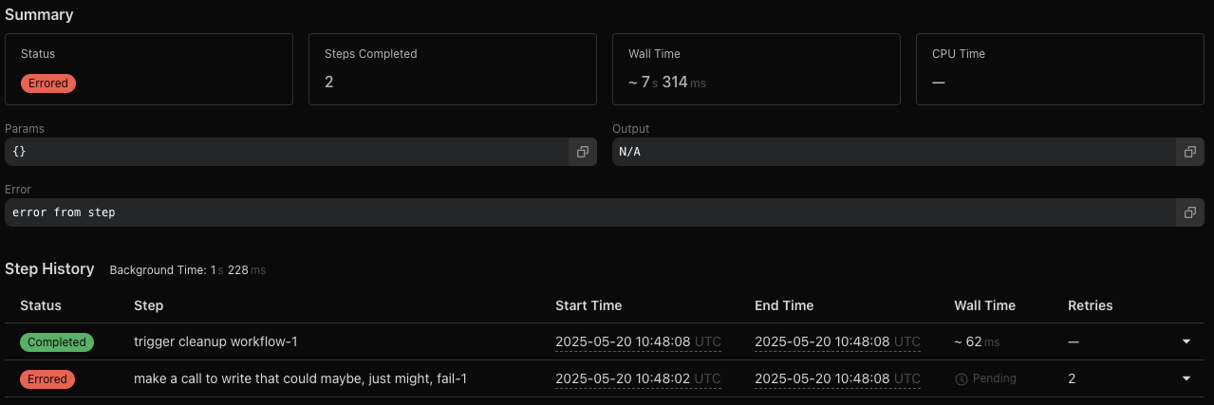Expand the errored write call step row
The image size is (1214, 405).
(1186, 378)
